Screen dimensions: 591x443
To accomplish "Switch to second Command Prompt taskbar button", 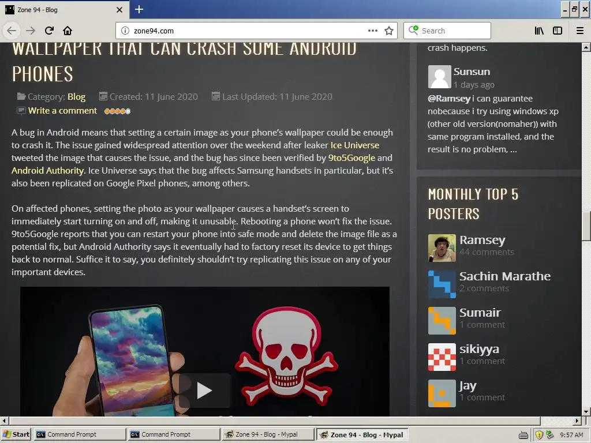I will (x=173, y=434).
